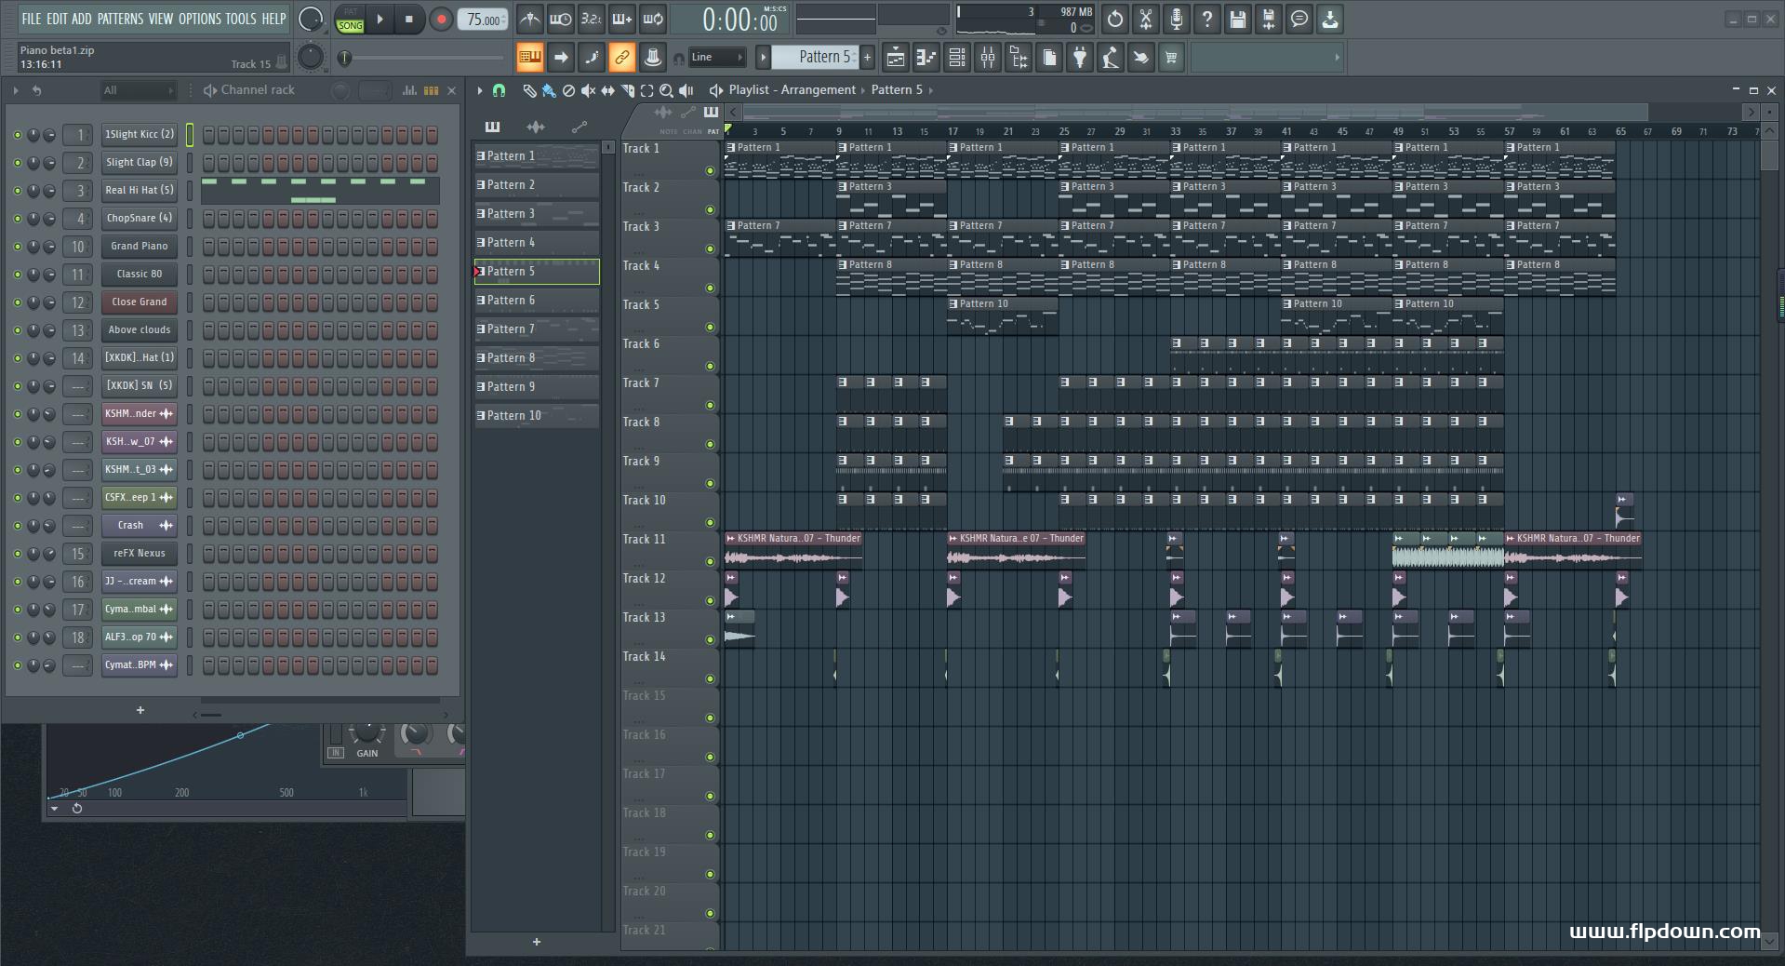Viewport: 1785px width, 966px height.
Task: Open the Playlist options menu arrow
Action: pyautogui.click(x=480, y=90)
